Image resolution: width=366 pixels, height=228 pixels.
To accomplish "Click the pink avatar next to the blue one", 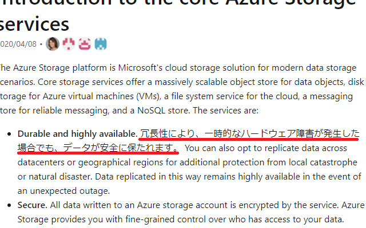I will (85, 44).
